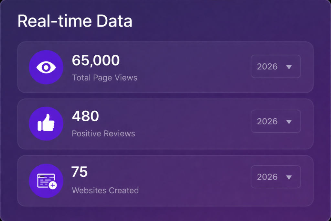Click the eye icon for Total Page Views
Screen dimensions: 331x221
point(46,67)
